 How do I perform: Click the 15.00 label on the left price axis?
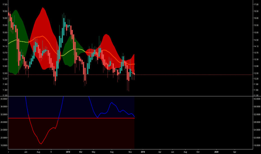point(5,32)
